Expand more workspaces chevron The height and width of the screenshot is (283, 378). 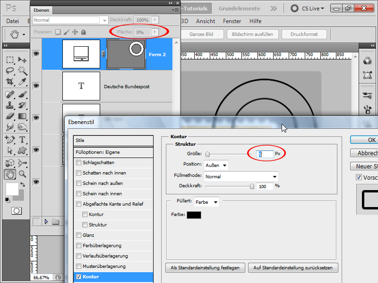click(x=274, y=8)
